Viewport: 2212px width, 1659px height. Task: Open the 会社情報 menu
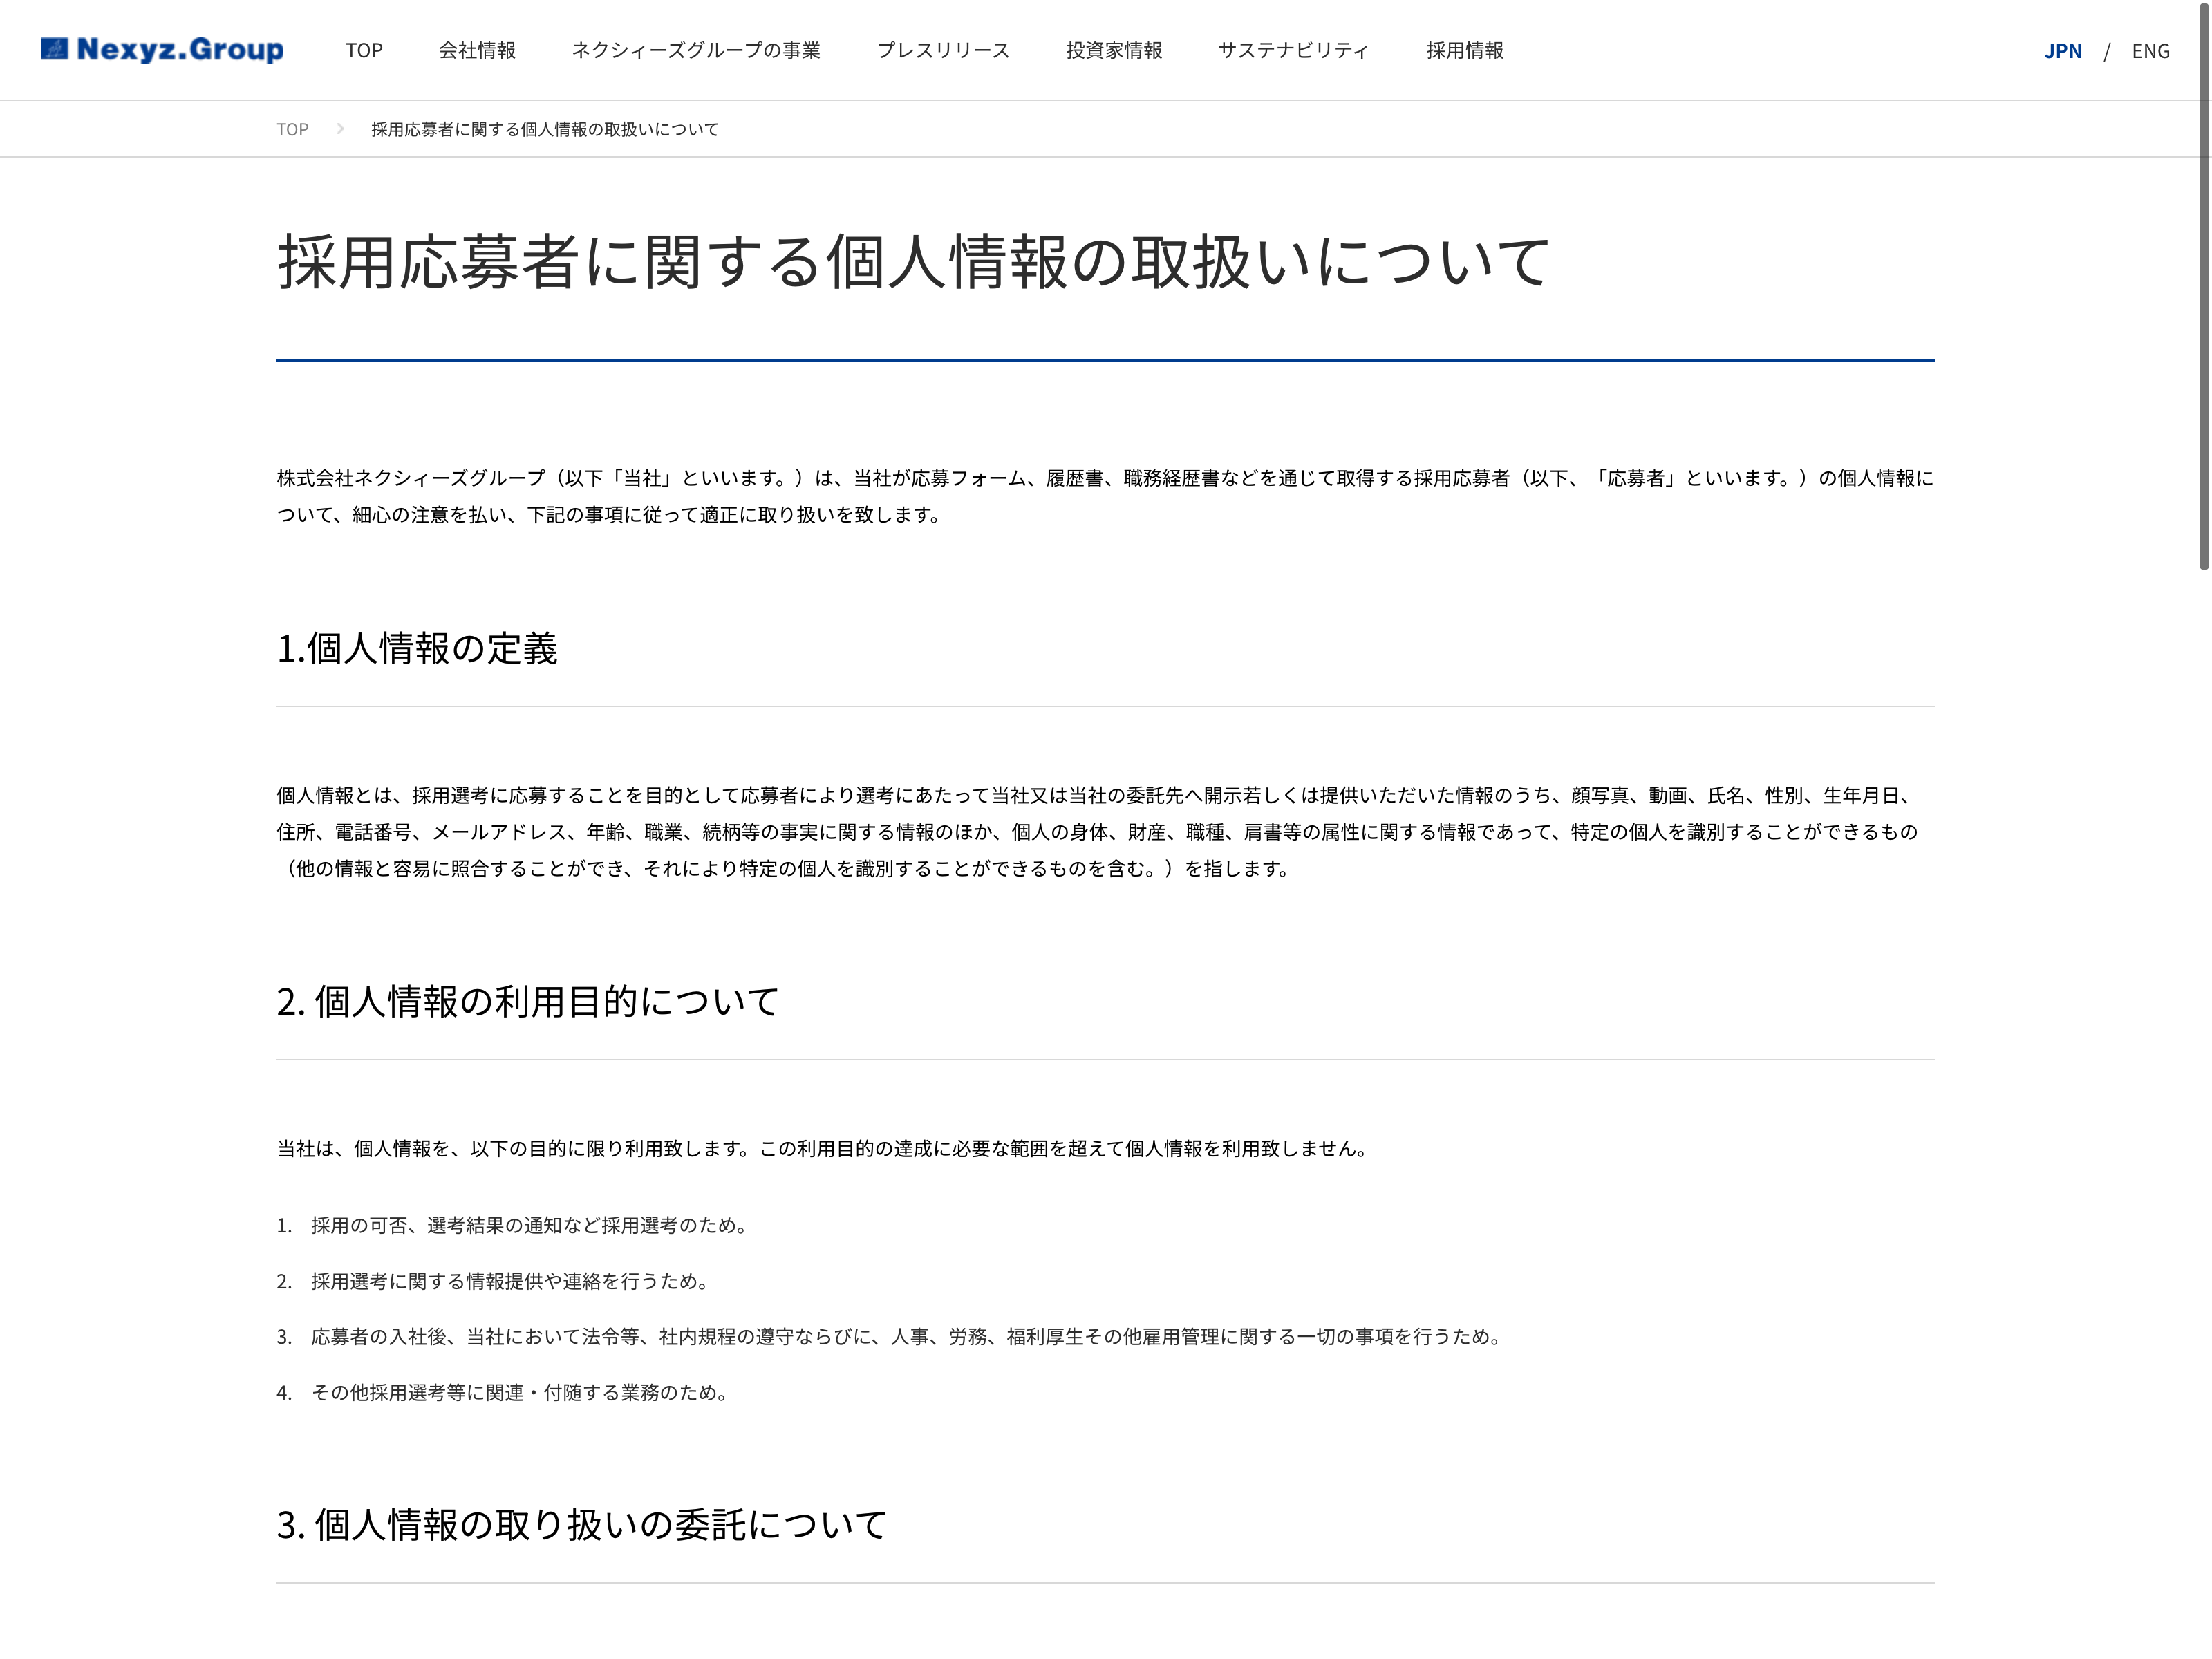477,50
